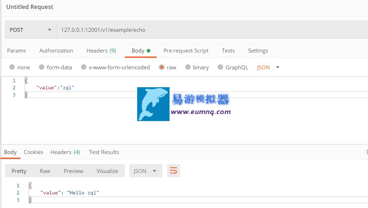The width and height of the screenshot is (368, 208).
Task: Switch response view to Visualize
Action: [x=107, y=171]
